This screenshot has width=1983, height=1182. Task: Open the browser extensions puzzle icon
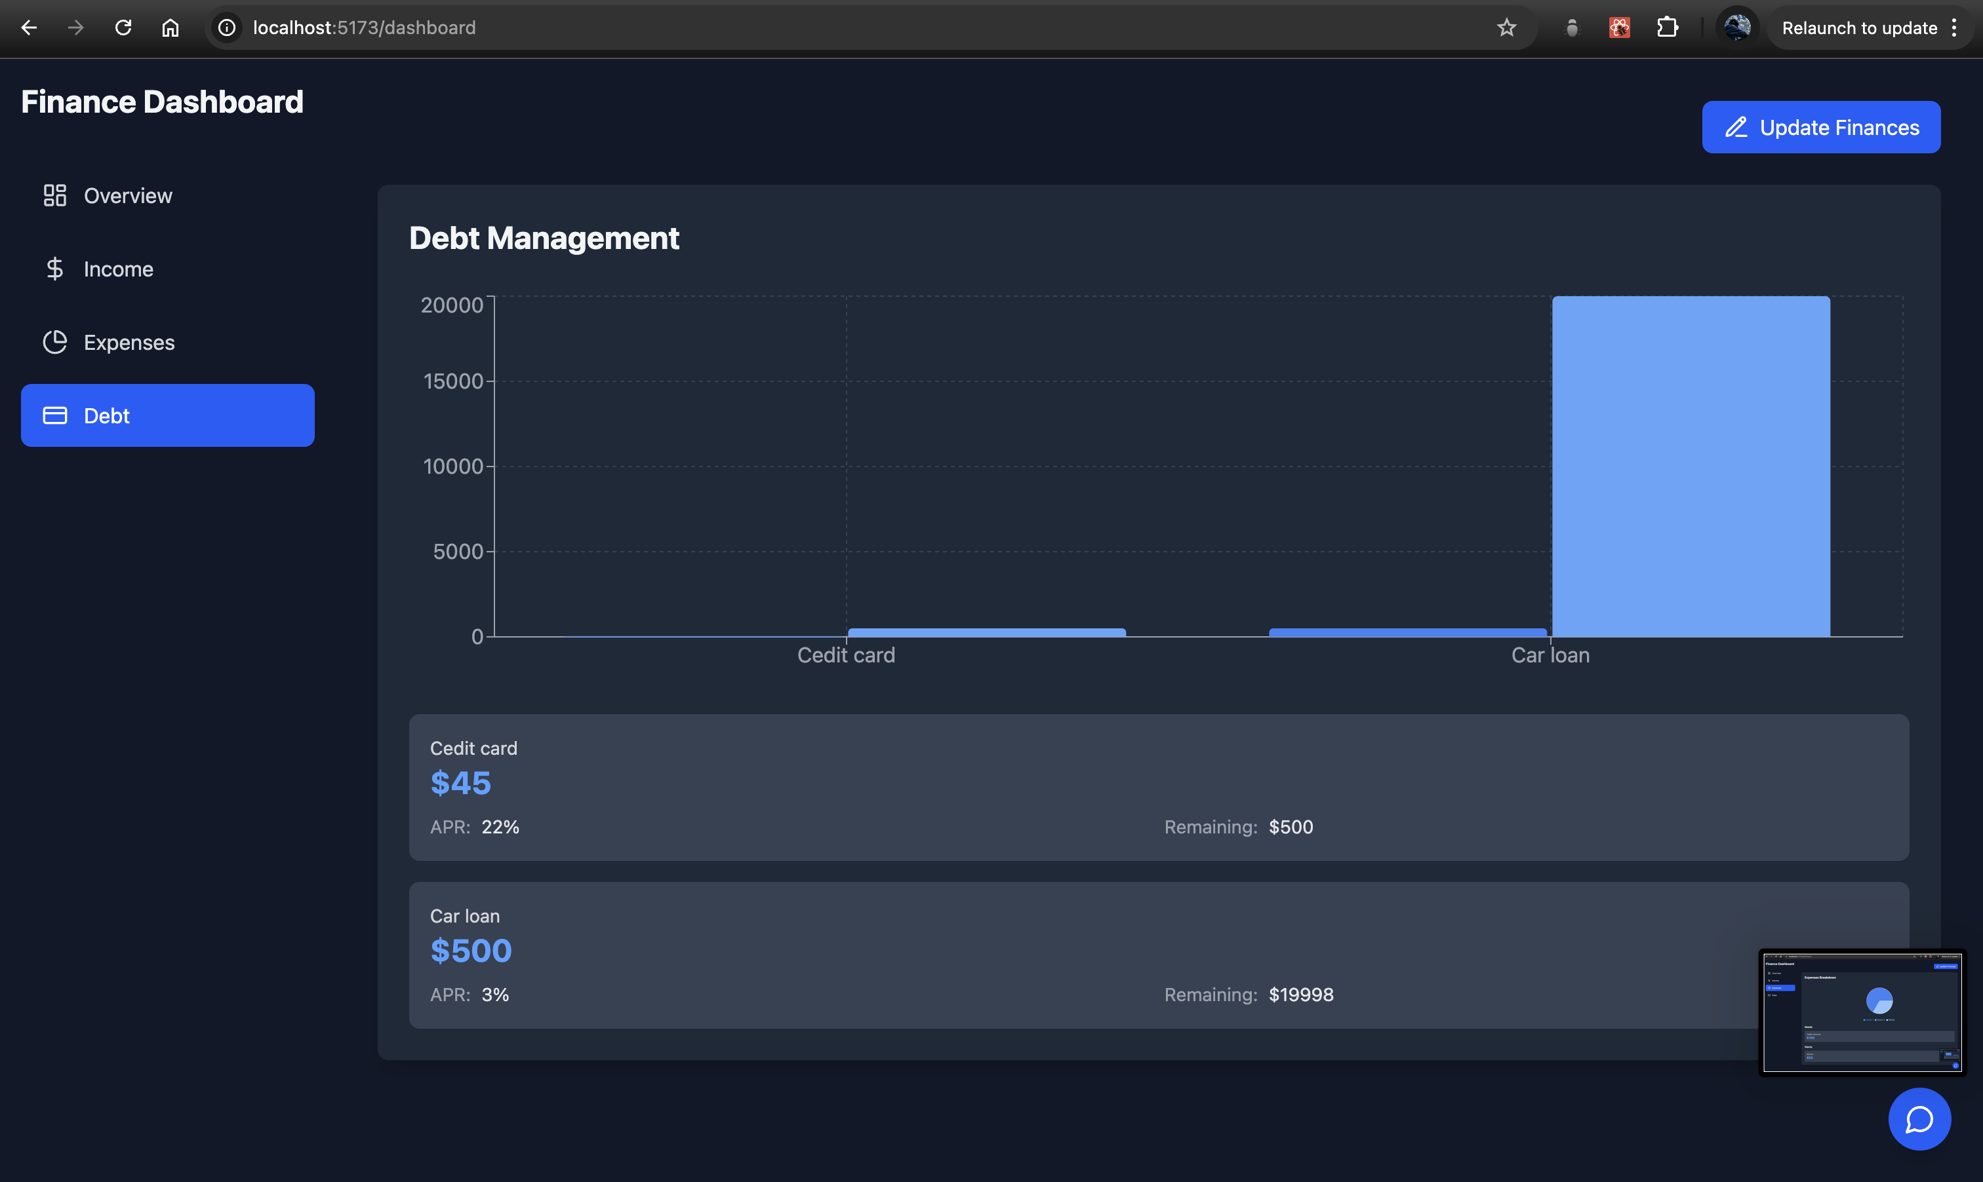[1666, 28]
